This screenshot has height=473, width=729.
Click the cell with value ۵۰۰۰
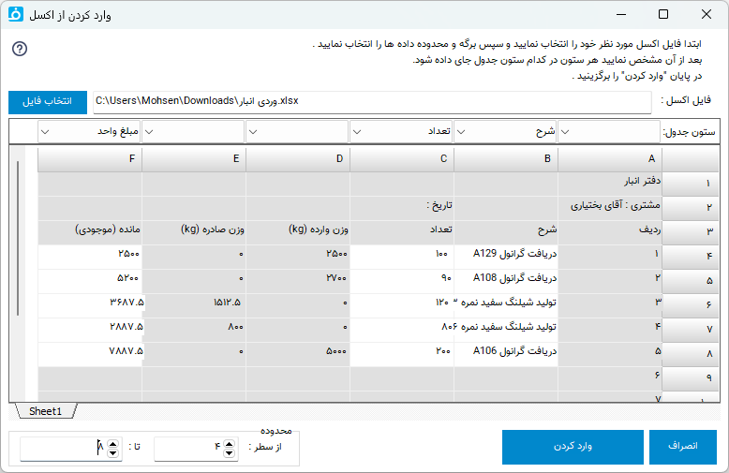coord(298,354)
